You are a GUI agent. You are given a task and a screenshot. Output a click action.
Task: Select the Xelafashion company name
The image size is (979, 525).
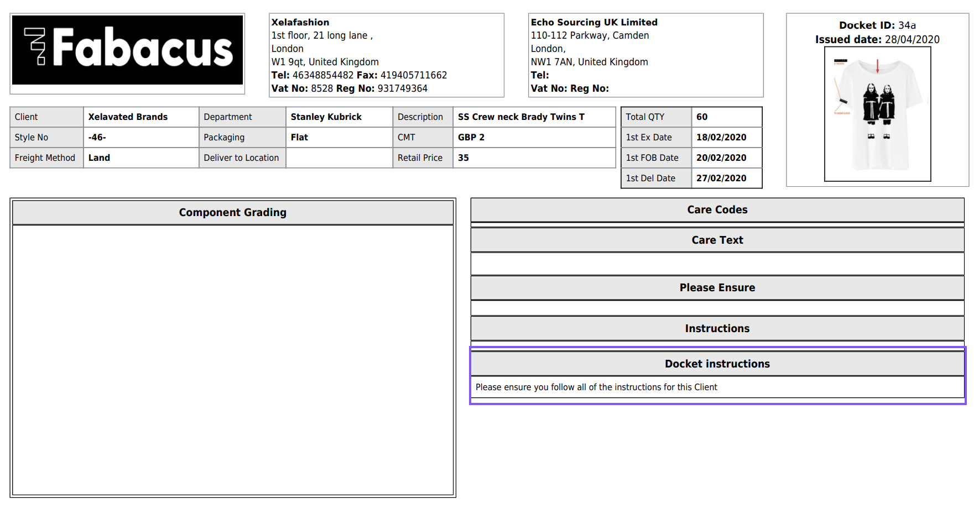[300, 23]
